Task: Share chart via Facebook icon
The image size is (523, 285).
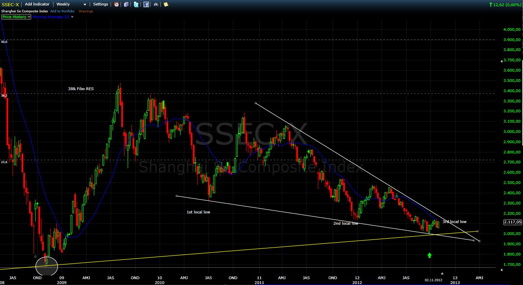Action: pyautogui.click(x=146, y=4)
